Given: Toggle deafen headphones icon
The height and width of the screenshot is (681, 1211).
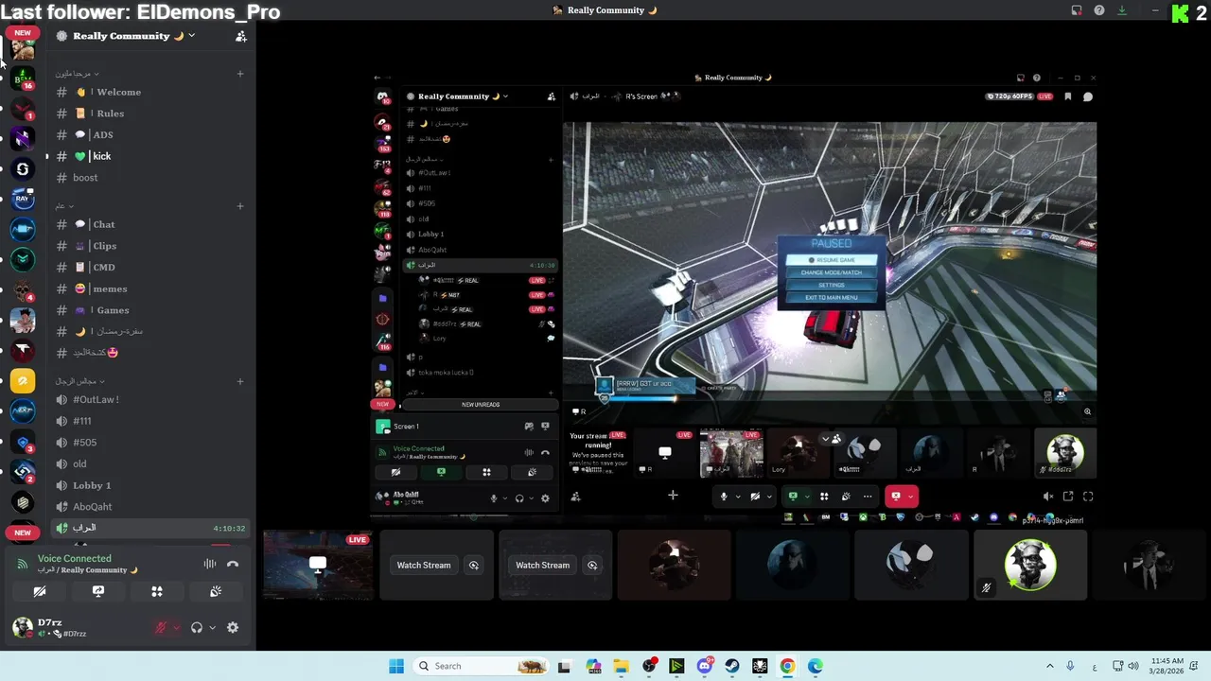Looking at the screenshot, I should click(x=197, y=627).
